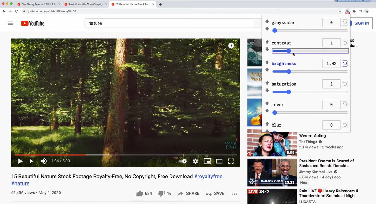
Task: Switch to theater mode
Action: click(219, 161)
